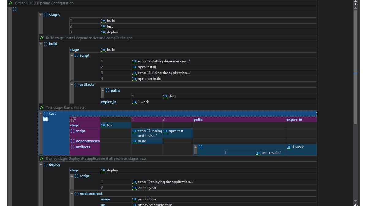
Task: Click the string icon next to "https://example.com"
Action: (x=134, y=204)
